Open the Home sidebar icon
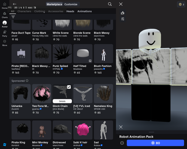This screenshot has height=149, width=187. click(4, 4)
